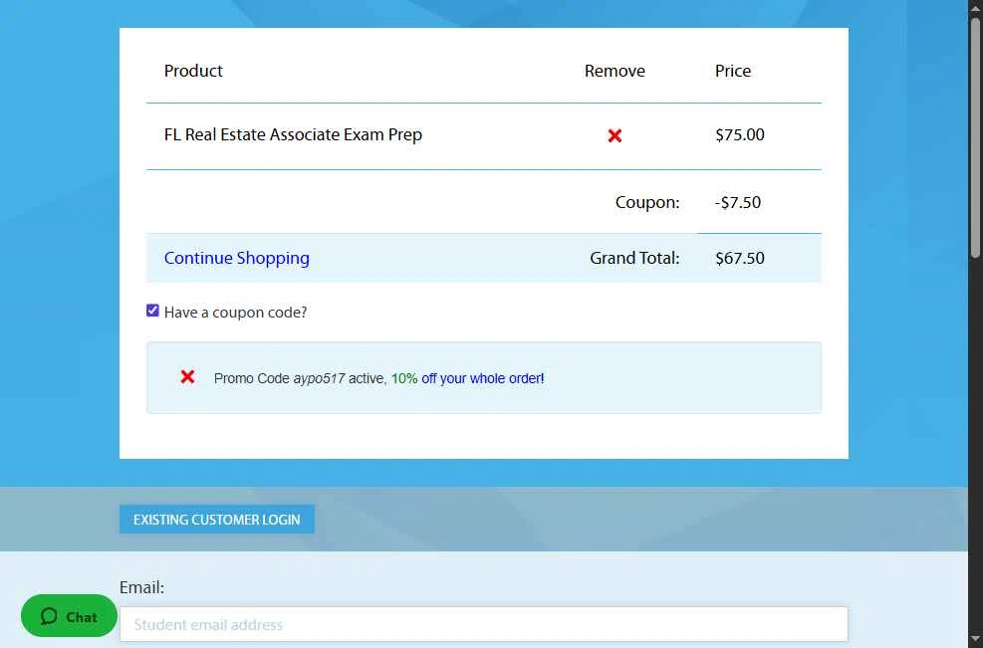Click the -$7.50 coupon discount value
983x648 pixels.
coord(738,202)
